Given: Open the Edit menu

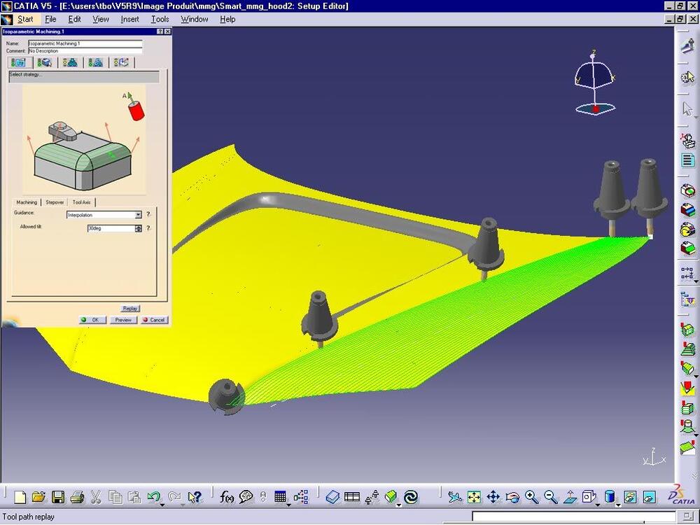Looking at the screenshot, I should [x=75, y=19].
